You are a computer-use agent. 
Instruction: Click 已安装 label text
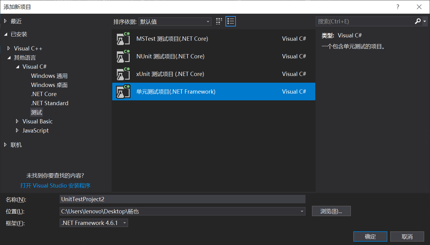click(x=19, y=34)
